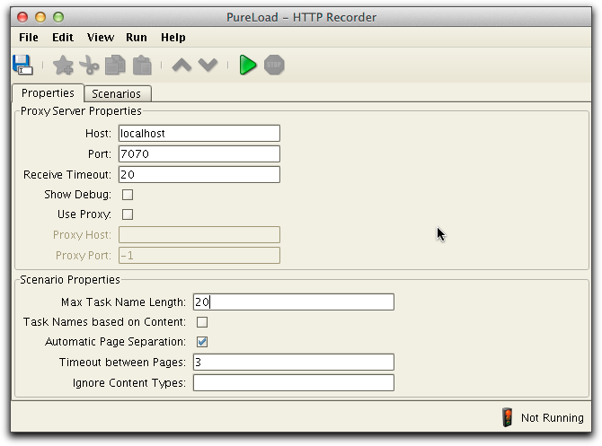The height and width of the screenshot is (446, 602).
Task: Click the Proxy Server Properties heading
Action: [x=81, y=111]
